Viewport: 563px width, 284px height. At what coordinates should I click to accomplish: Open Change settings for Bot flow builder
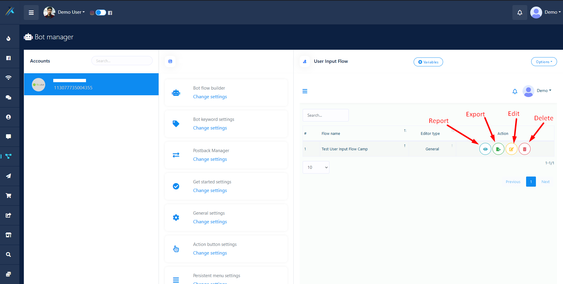point(210,97)
